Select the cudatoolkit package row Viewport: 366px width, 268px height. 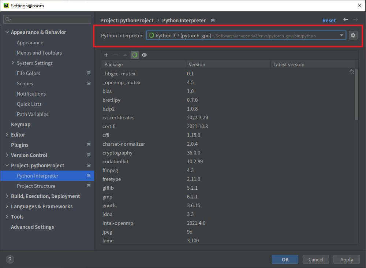tap(228, 161)
